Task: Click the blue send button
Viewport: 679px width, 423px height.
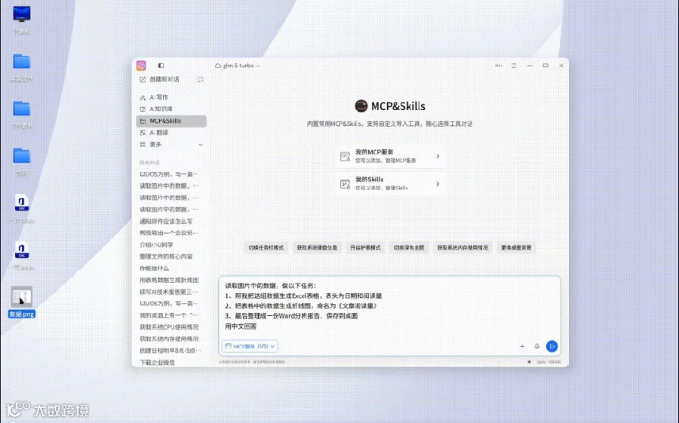Action: tap(551, 346)
